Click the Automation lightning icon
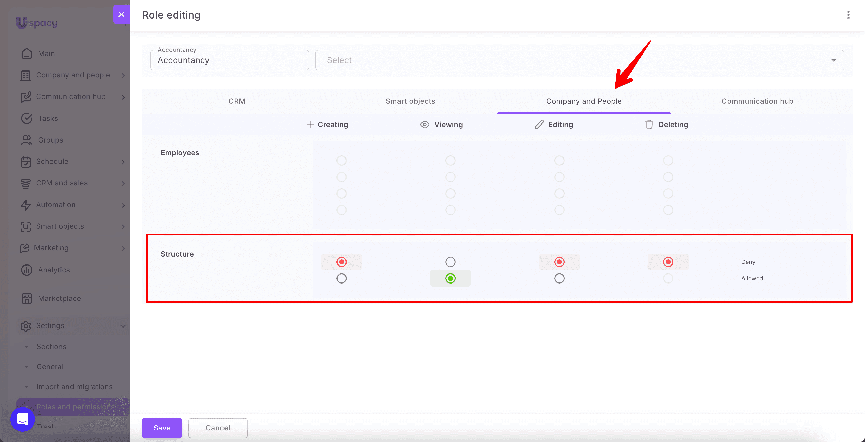Screen dimensions: 865x442 click(25, 205)
